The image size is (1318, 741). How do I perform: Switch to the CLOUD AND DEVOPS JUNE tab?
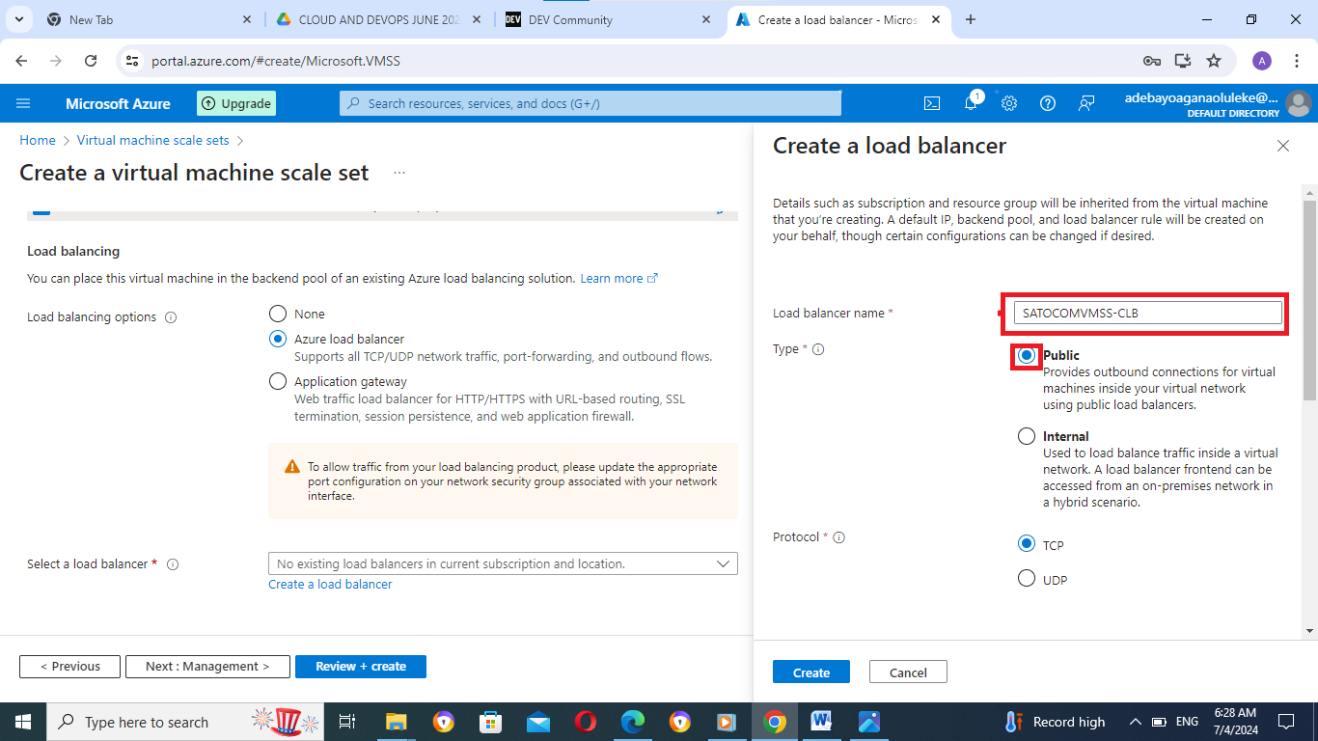pos(378,19)
